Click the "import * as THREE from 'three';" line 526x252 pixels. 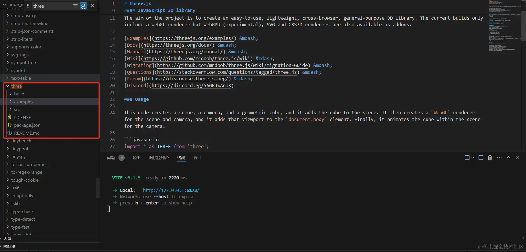[167, 146]
